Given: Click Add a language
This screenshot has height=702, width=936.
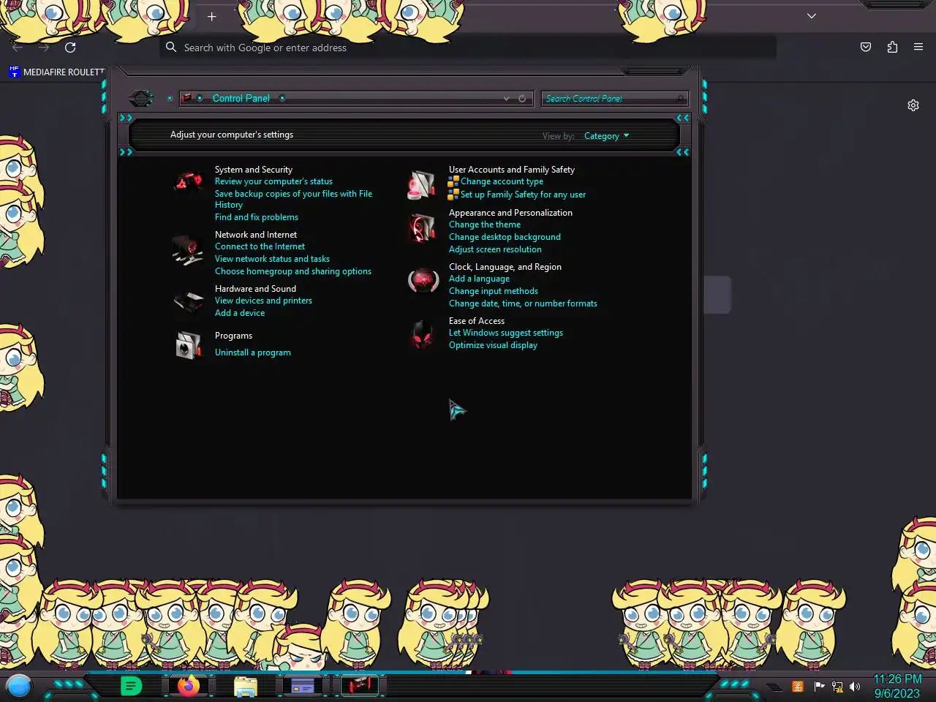Looking at the screenshot, I should (x=479, y=279).
